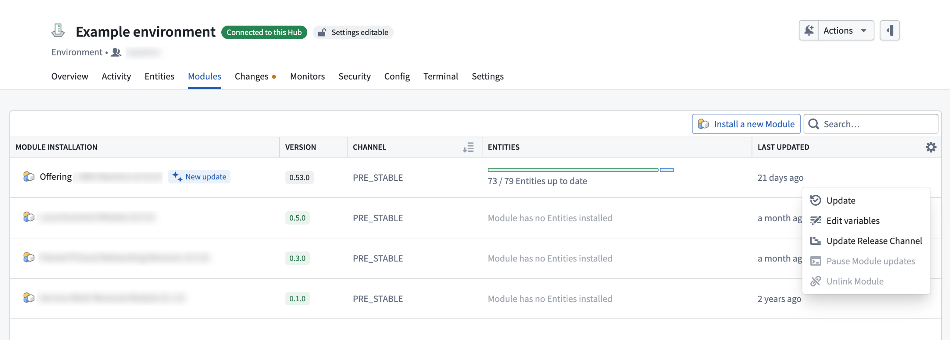Click the environment icon beside Example environment title
The image size is (950, 340).
tap(58, 31)
